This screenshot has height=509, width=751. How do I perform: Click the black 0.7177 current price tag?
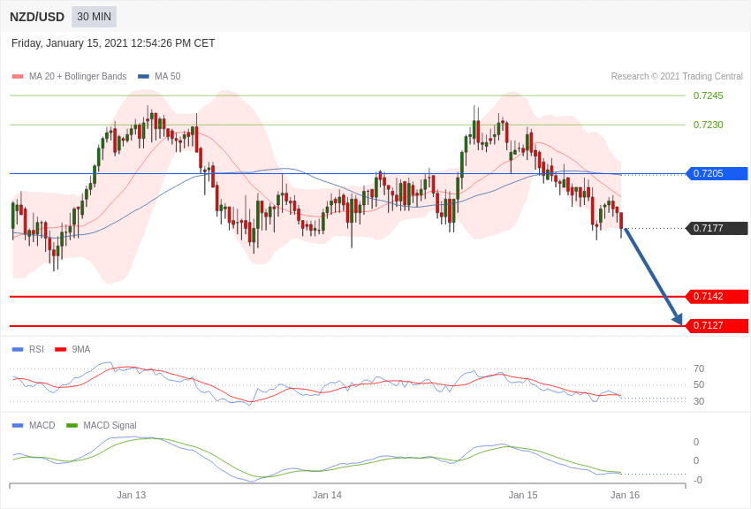click(717, 228)
